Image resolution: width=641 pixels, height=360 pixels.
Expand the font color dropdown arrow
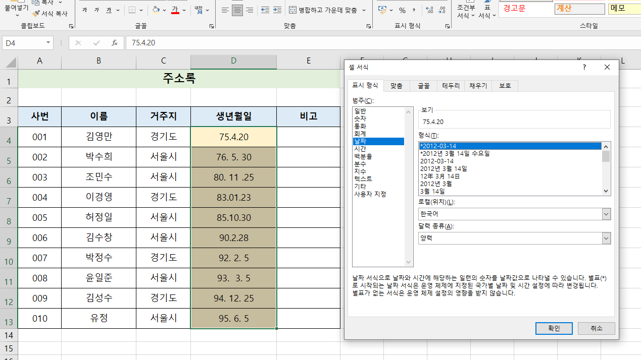coord(184,10)
